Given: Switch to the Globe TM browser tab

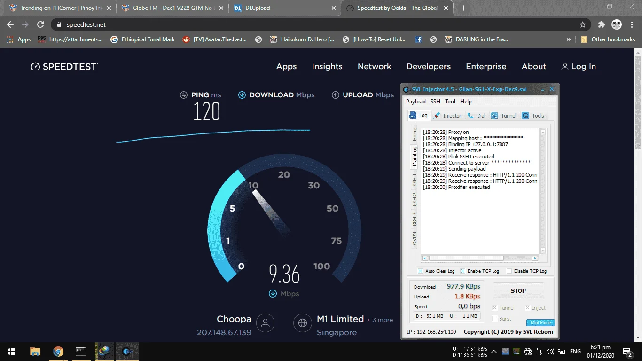Looking at the screenshot, I should 172,8.
